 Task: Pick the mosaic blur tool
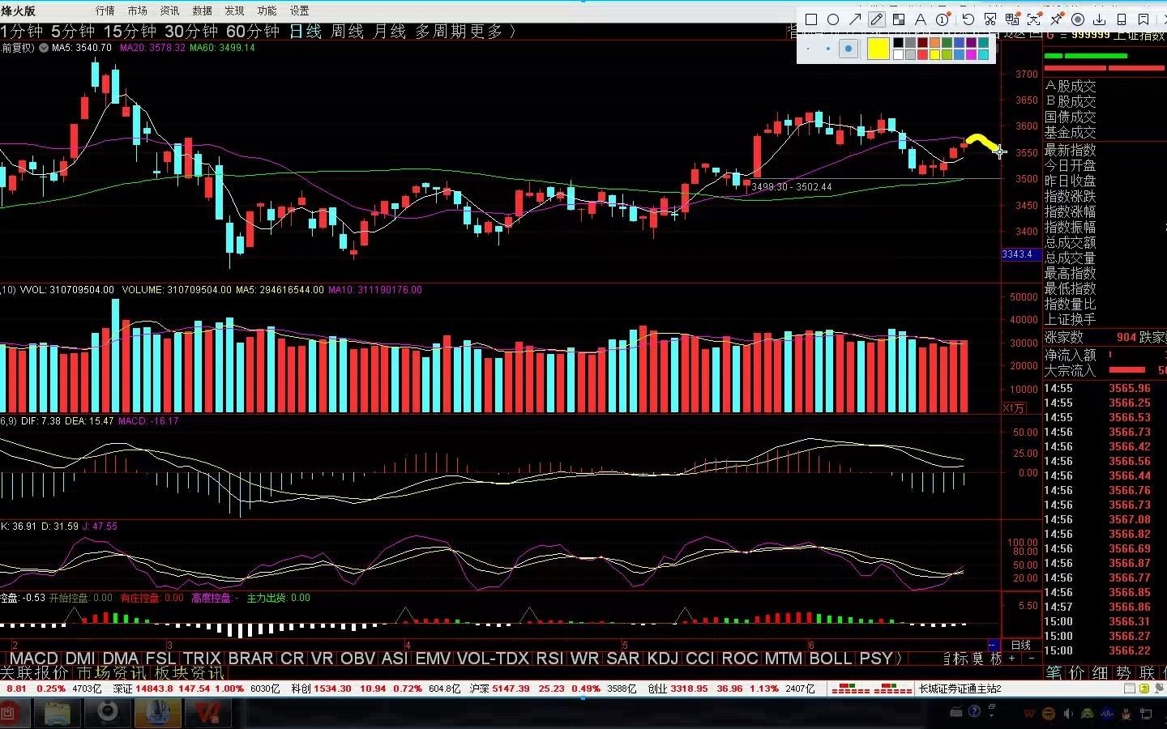click(899, 19)
